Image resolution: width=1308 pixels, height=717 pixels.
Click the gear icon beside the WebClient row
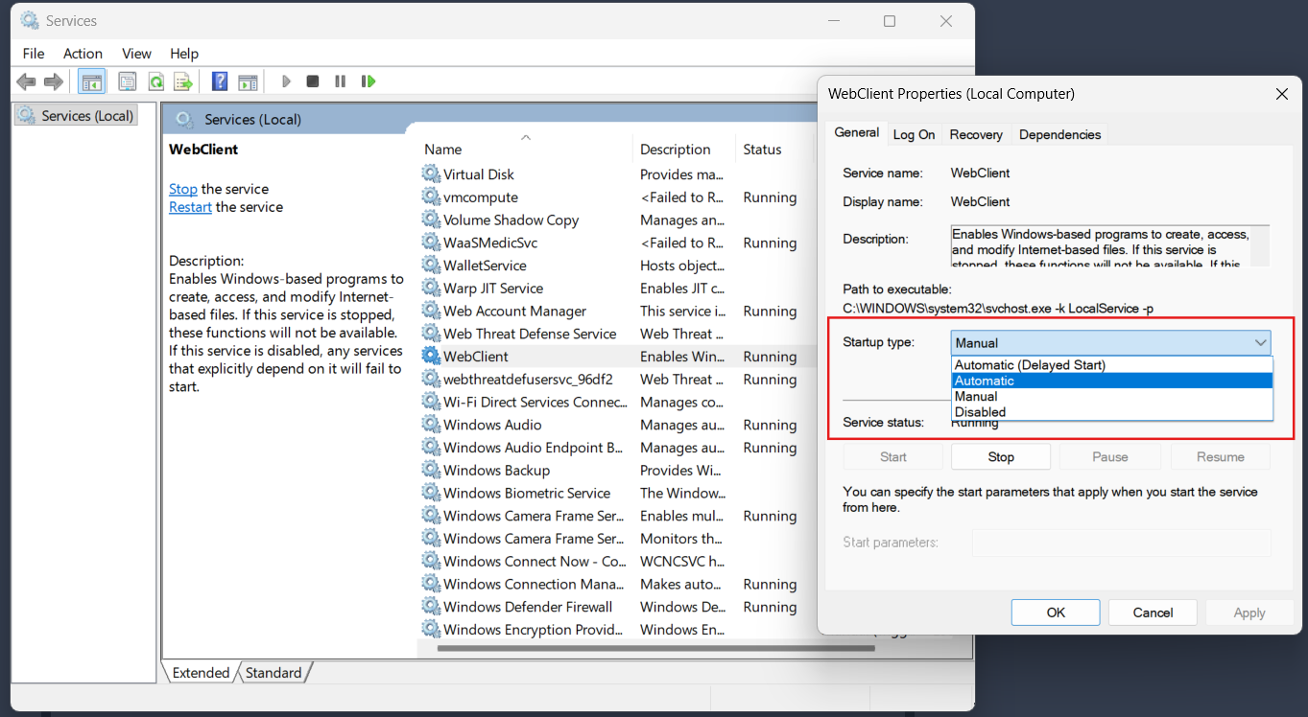pos(431,357)
